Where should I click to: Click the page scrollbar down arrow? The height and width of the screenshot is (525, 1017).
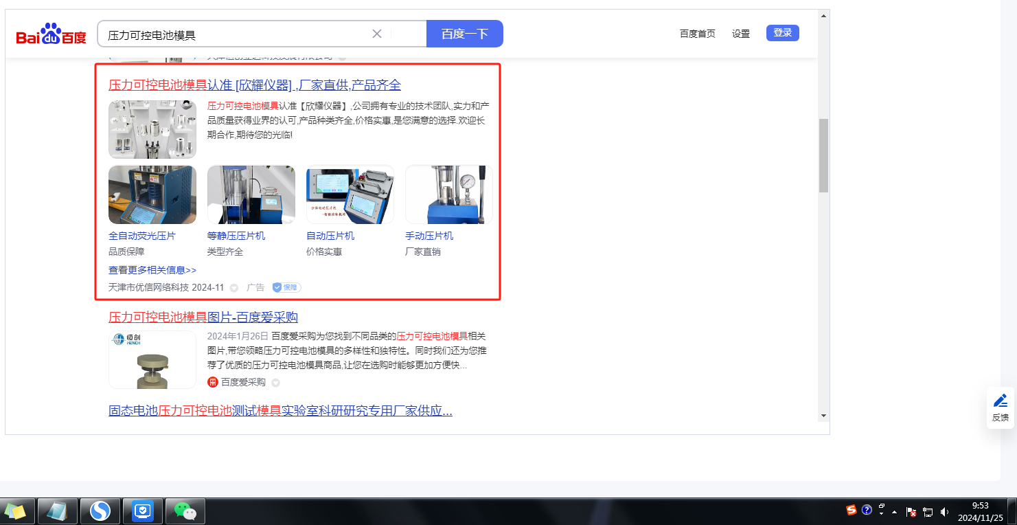click(x=824, y=416)
